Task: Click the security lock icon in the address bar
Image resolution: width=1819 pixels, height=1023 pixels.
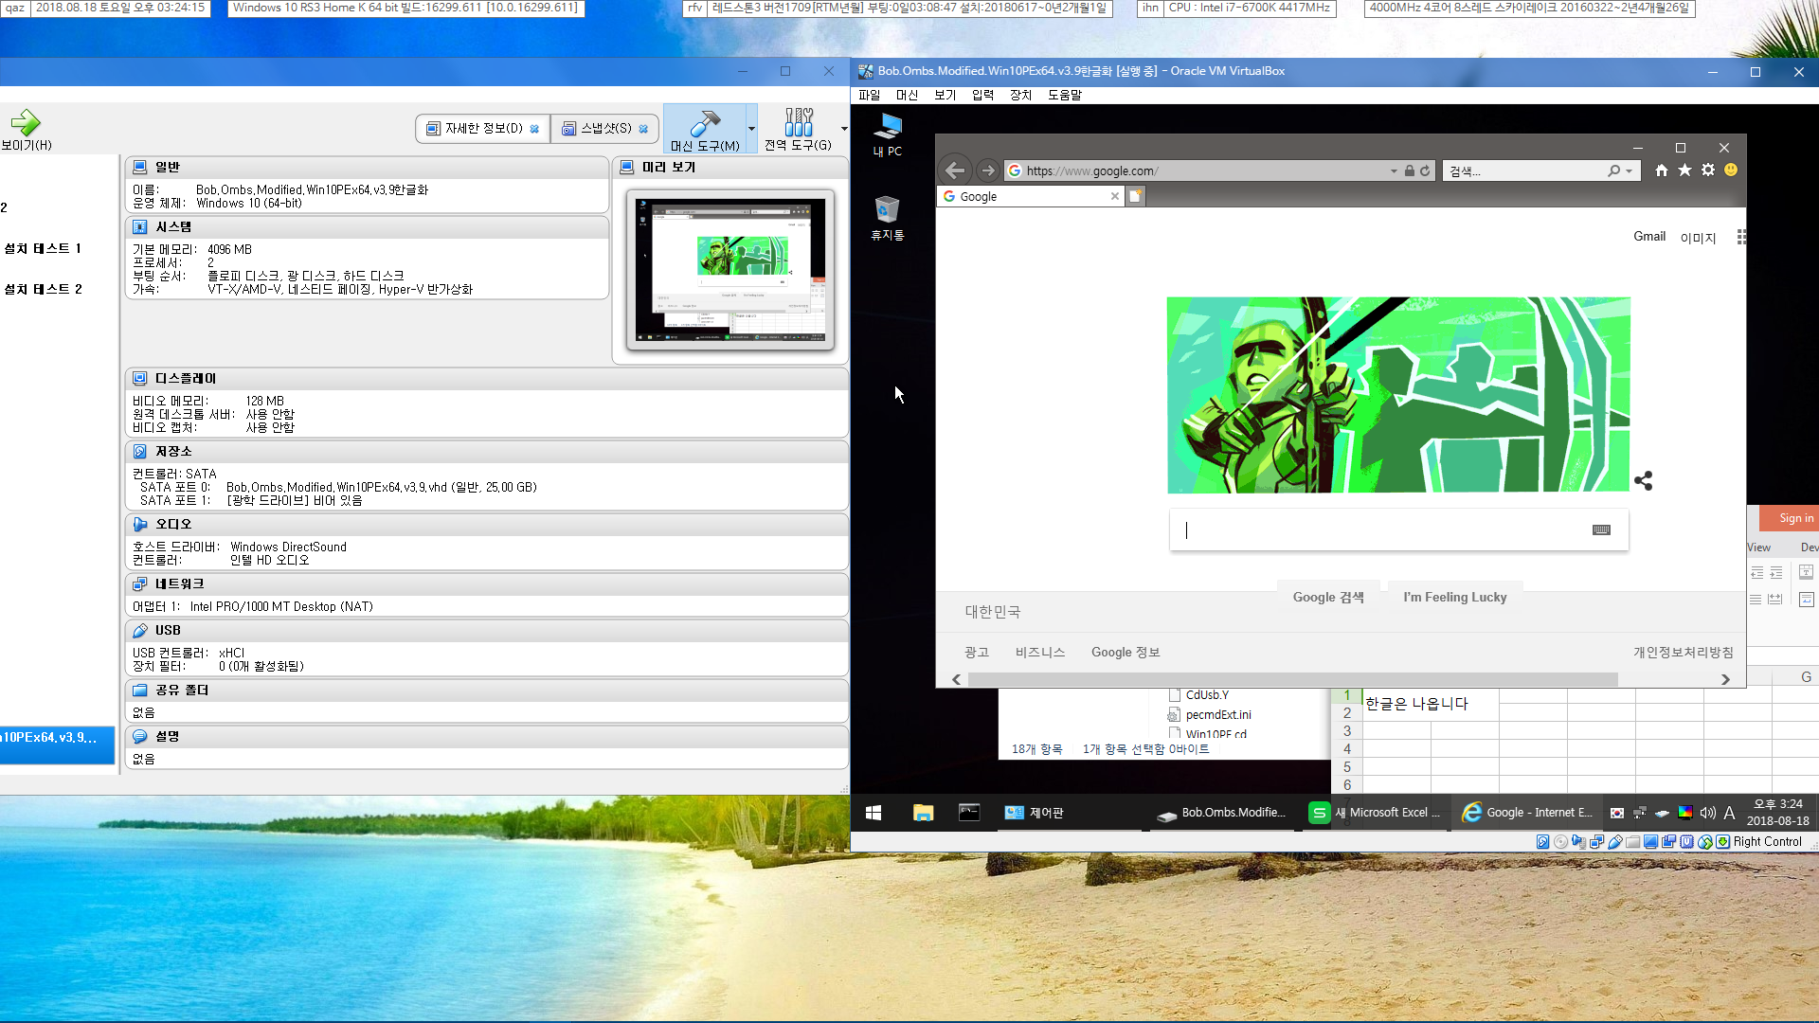Action: click(x=1410, y=171)
